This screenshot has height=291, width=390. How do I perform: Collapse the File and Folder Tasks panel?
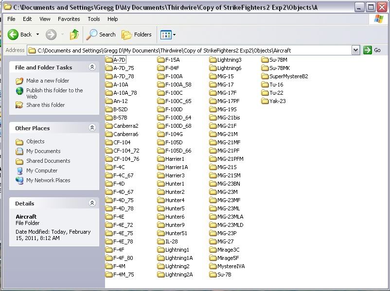tap(92, 67)
